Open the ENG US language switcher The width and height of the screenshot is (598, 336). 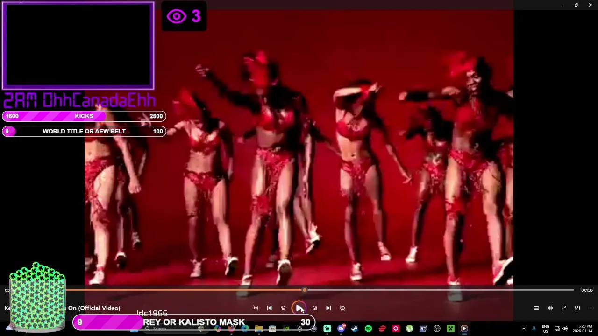click(546, 329)
